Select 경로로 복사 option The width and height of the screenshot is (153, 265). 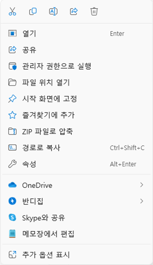pos(76,148)
